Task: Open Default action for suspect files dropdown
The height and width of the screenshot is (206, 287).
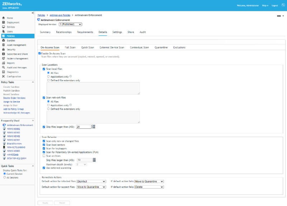Action: click(91, 187)
